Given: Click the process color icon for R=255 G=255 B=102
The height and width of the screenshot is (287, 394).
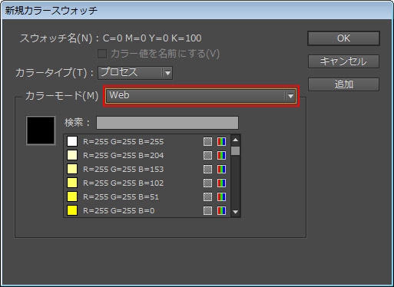Looking at the screenshot, I should 207,183.
